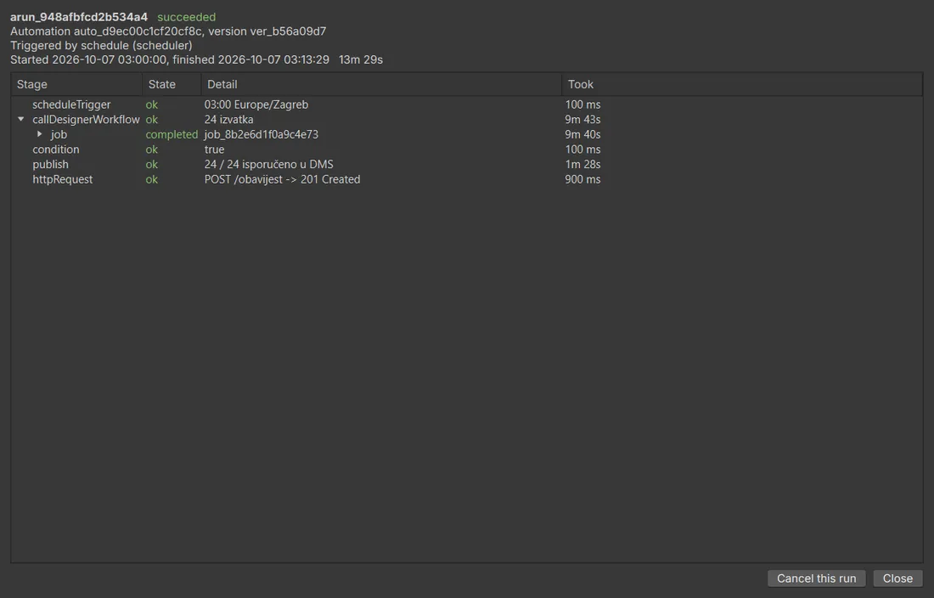Image resolution: width=934 pixels, height=598 pixels.
Task: Click the 'ok' state of scheduleTrigger
Action: tap(152, 104)
